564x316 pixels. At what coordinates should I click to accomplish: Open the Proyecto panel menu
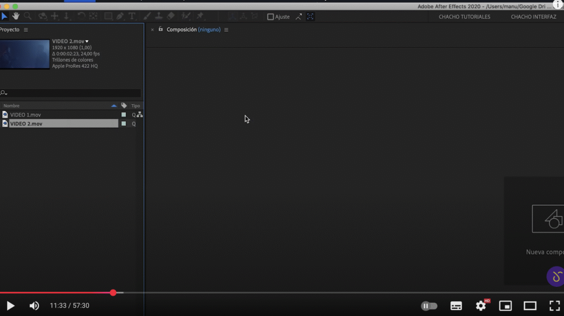click(x=26, y=30)
